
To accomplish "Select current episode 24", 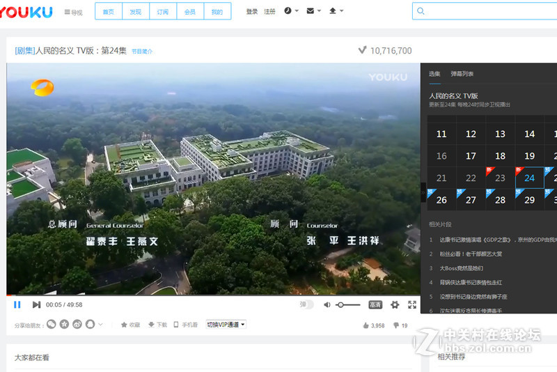I will (530, 178).
